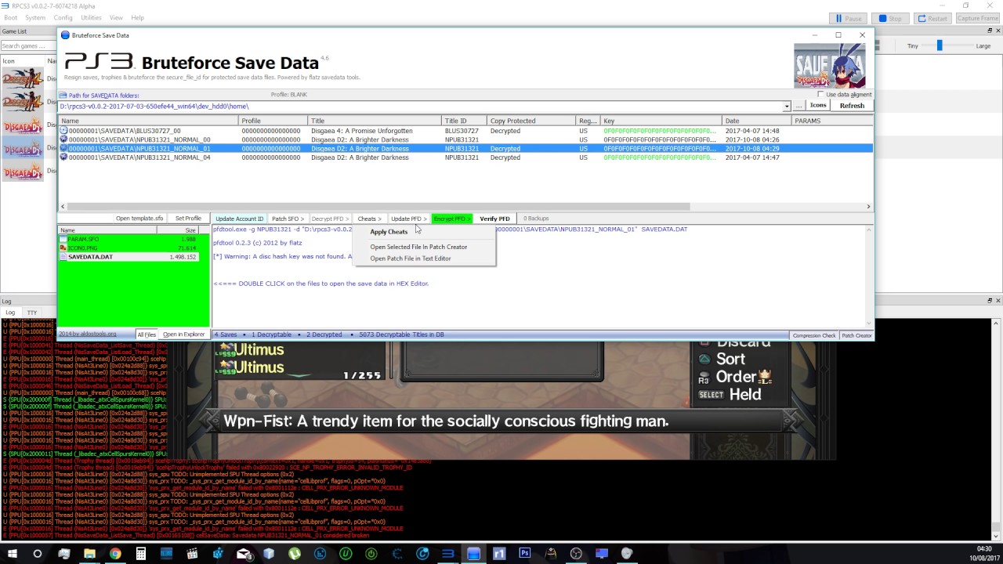Image resolution: width=1003 pixels, height=564 pixels.
Task: Click the Refresh button
Action: click(x=852, y=106)
